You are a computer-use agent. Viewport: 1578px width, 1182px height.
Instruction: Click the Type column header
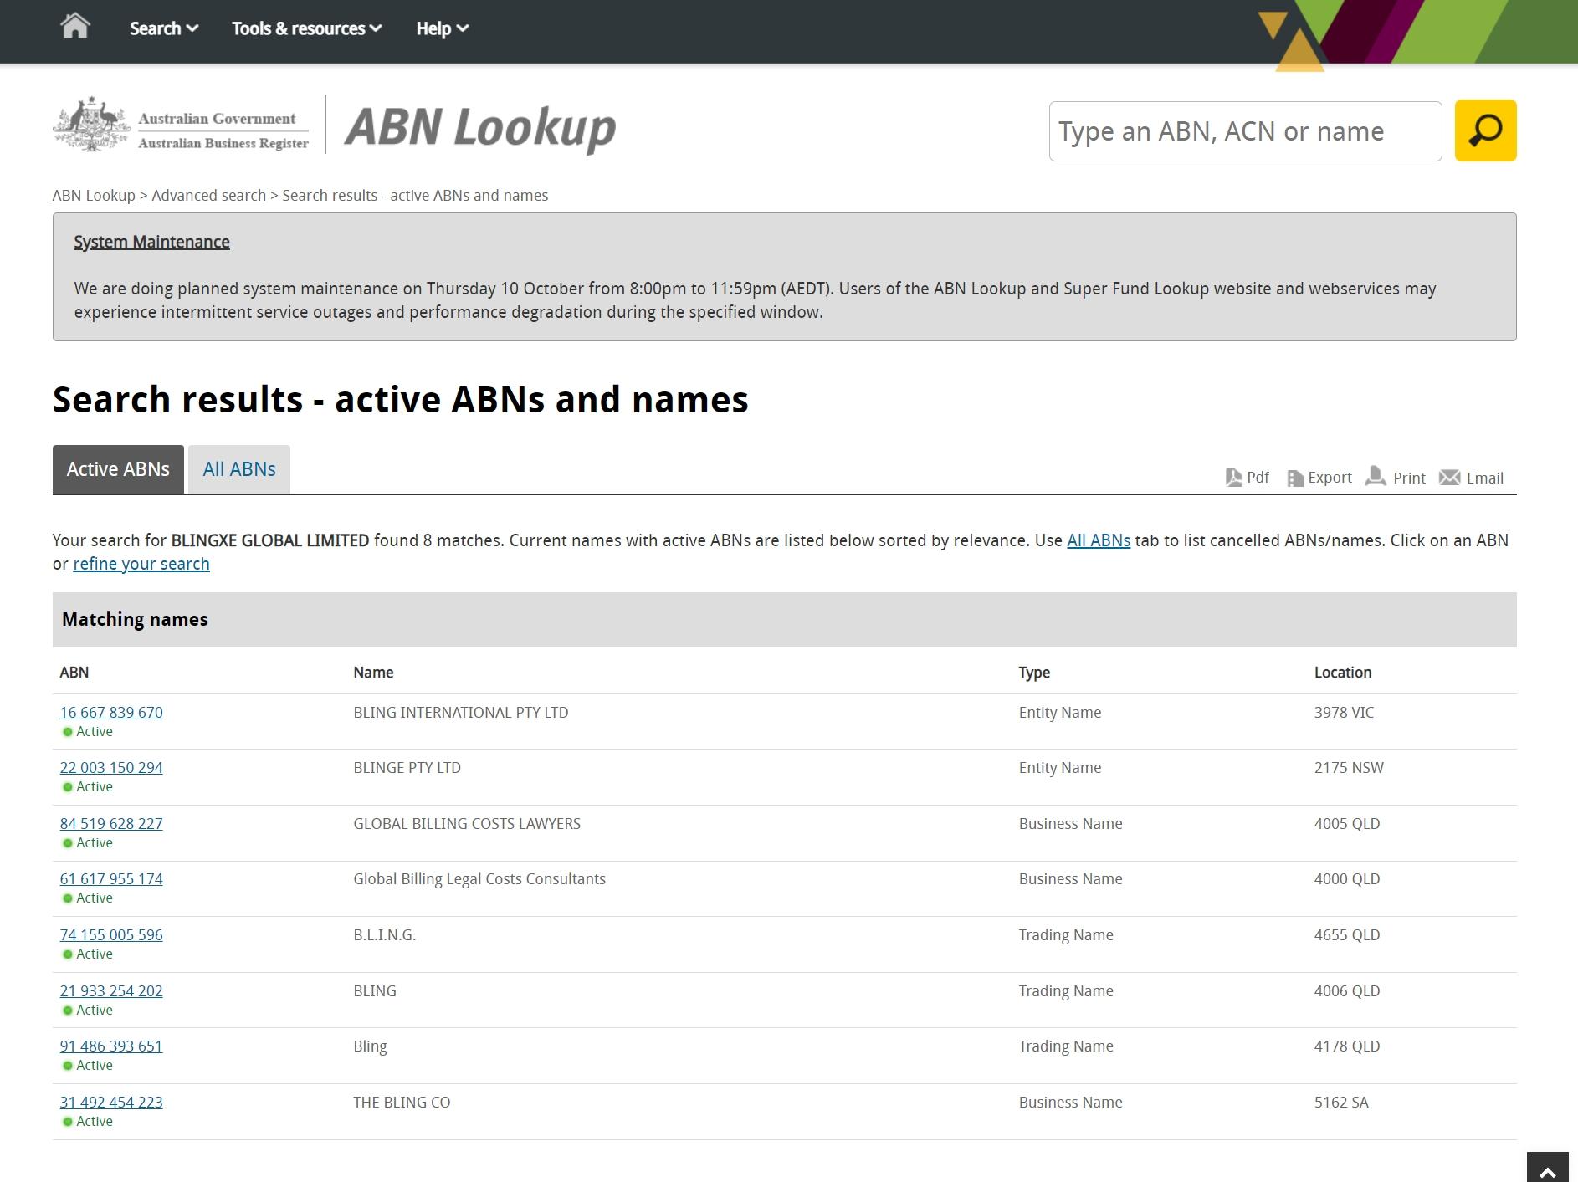click(1034, 673)
